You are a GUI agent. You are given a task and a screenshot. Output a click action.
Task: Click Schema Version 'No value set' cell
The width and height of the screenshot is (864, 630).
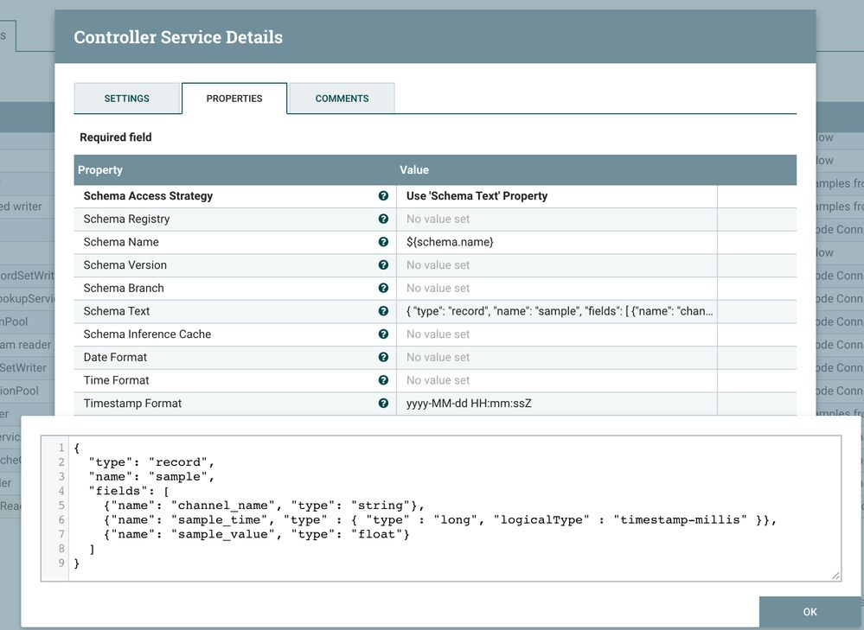coord(556,265)
